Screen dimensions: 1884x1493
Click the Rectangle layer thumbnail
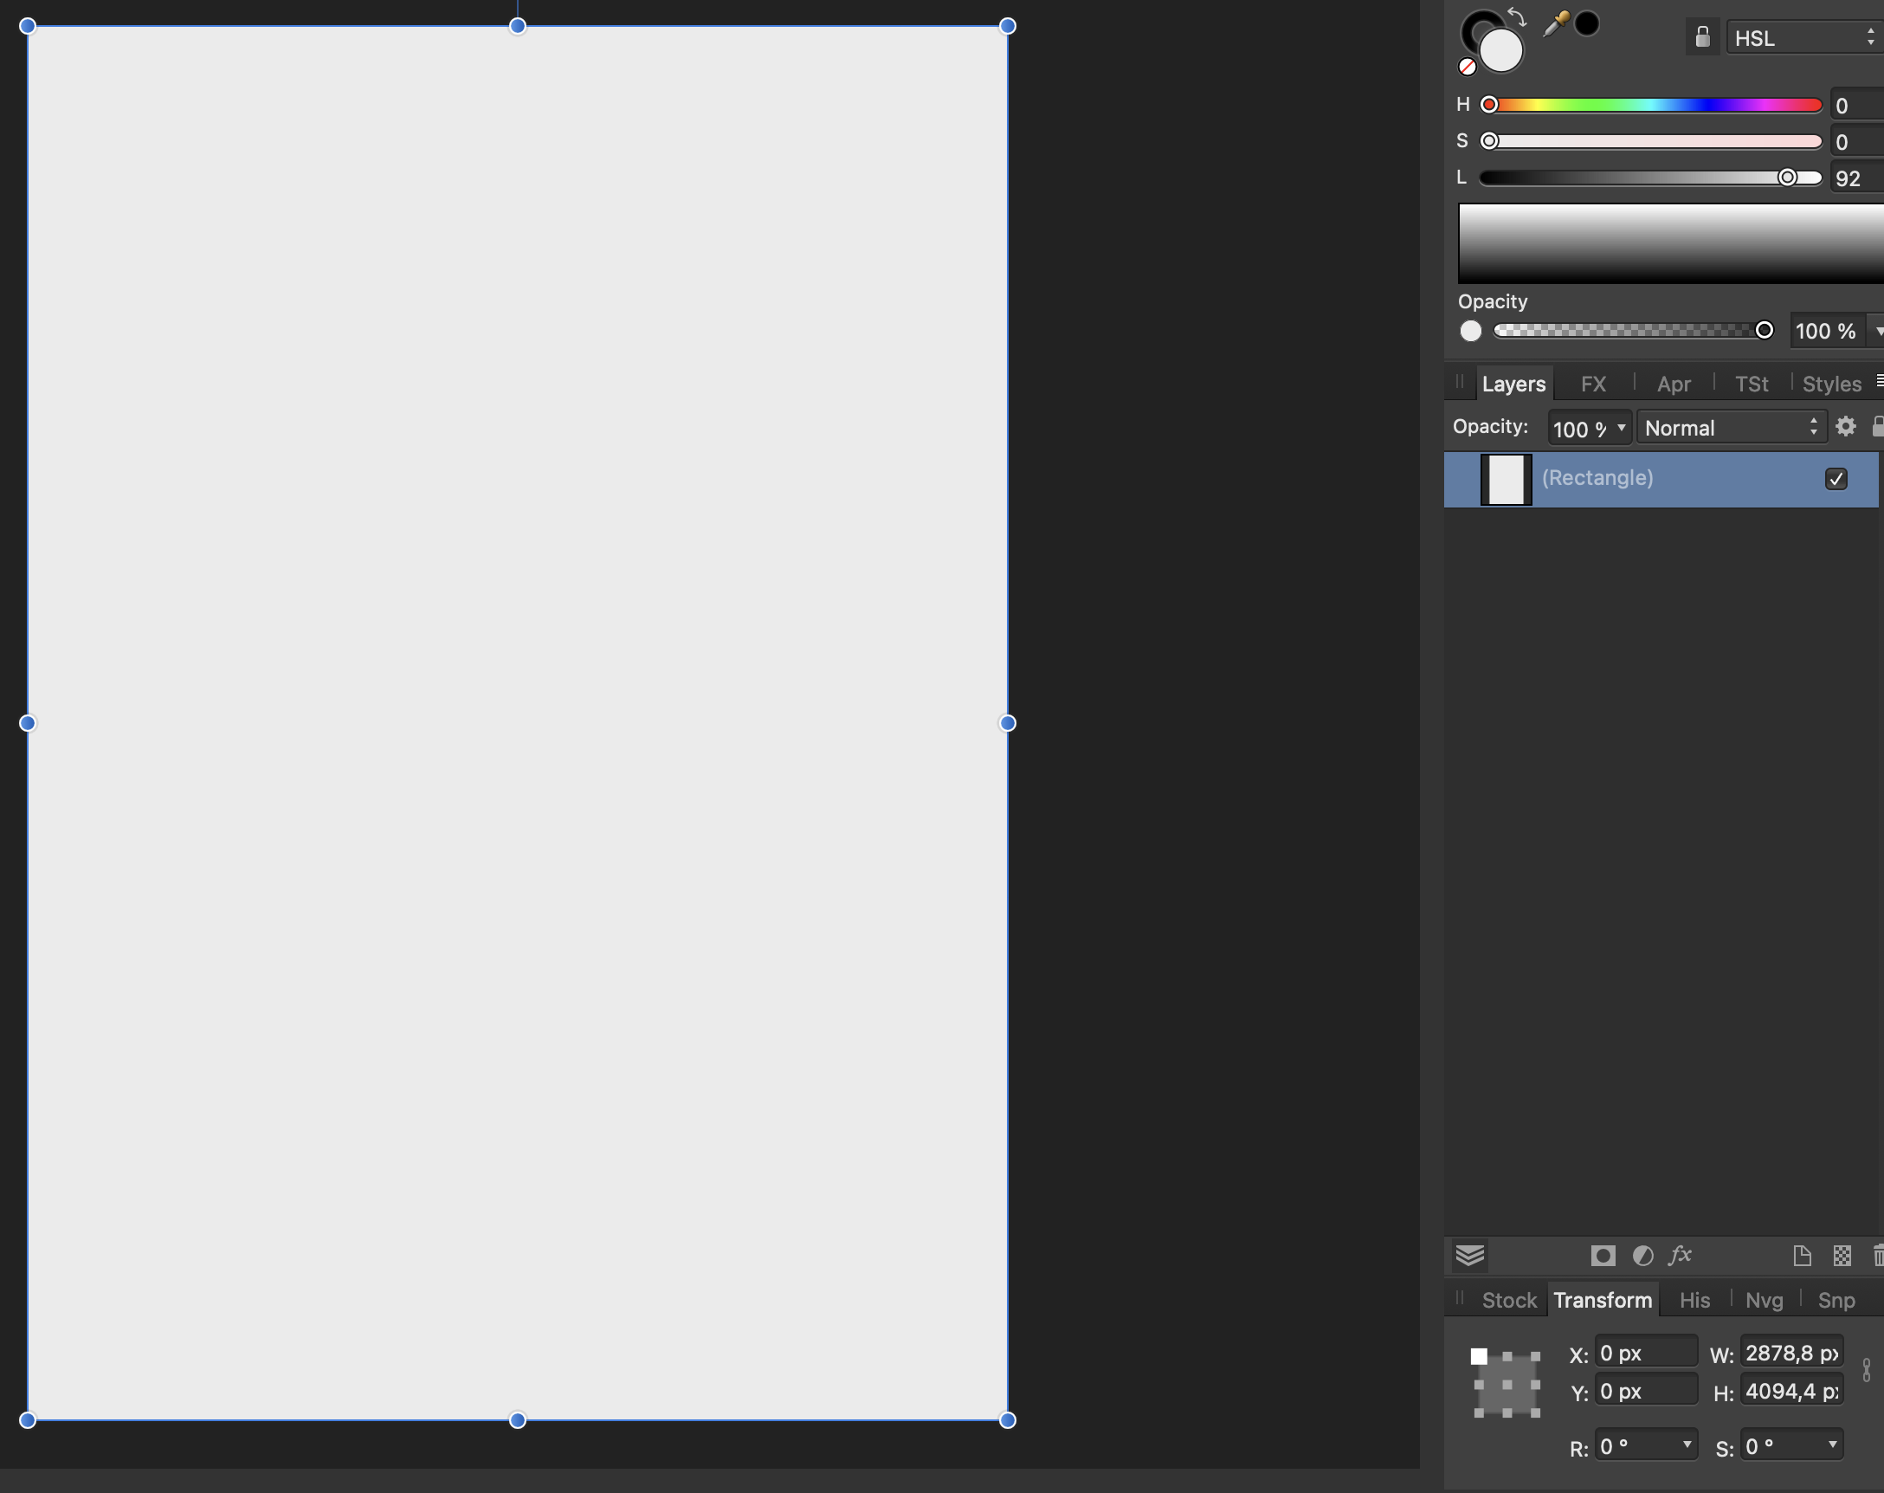1506,479
